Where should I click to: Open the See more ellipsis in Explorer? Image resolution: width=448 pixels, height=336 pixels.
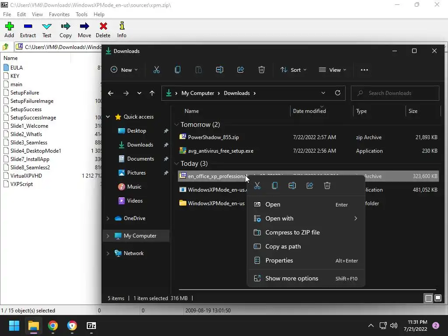pyautogui.click(x=364, y=70)
